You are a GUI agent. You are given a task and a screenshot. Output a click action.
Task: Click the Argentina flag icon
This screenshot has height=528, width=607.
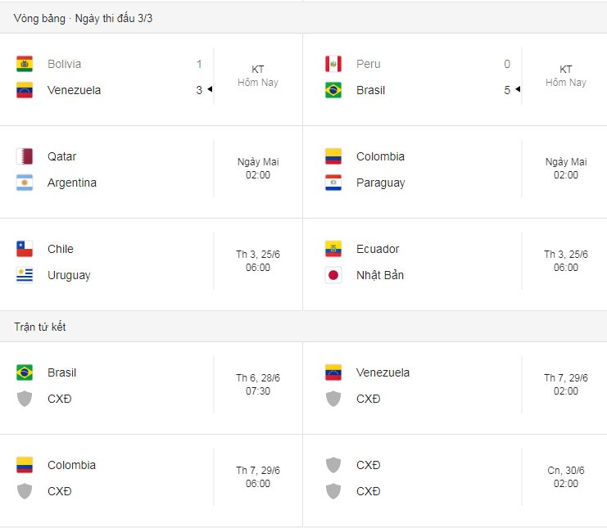pos(25,183)
